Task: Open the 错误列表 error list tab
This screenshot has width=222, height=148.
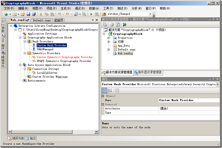Action: [16, 138]
